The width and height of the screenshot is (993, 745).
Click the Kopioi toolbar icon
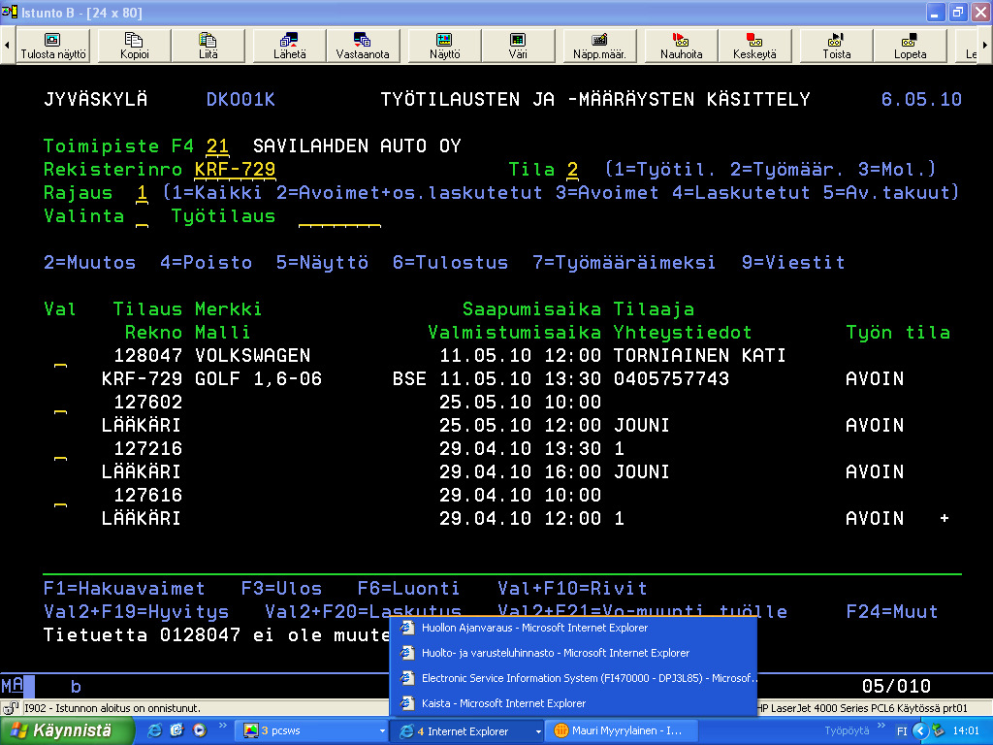pos(134,46)
